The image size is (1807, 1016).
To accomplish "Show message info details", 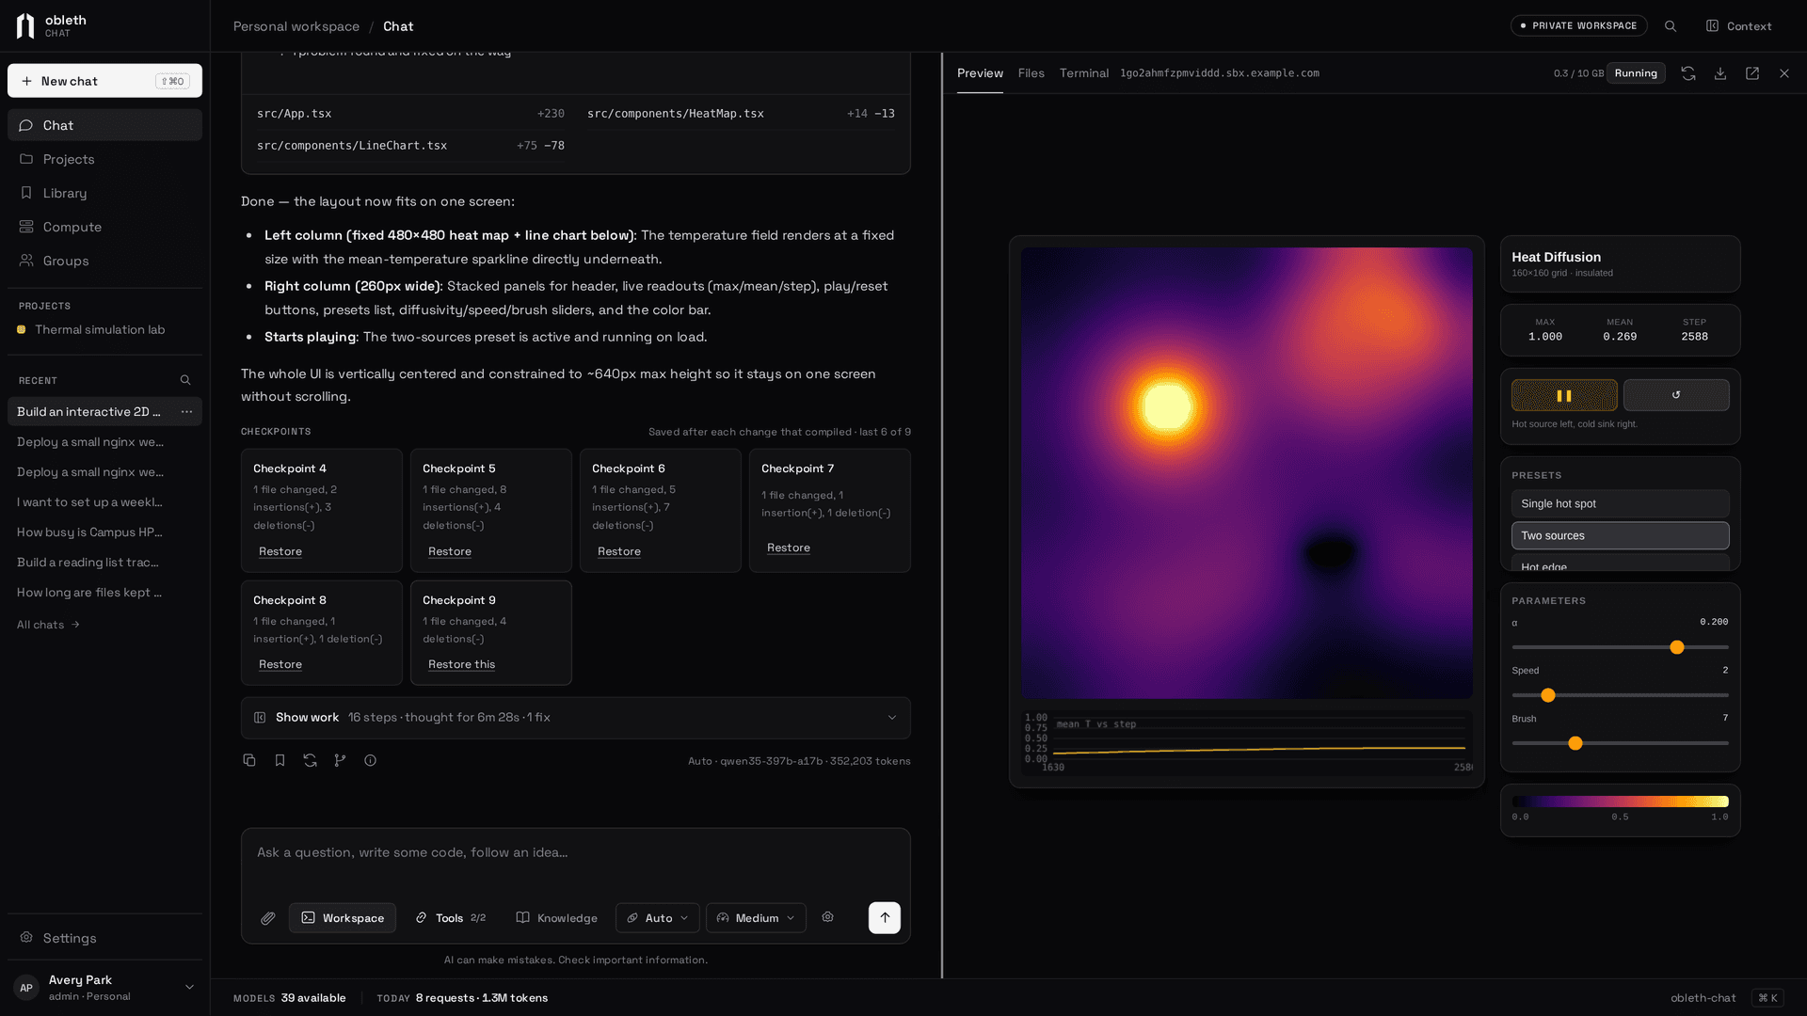I will coord(370,760).
